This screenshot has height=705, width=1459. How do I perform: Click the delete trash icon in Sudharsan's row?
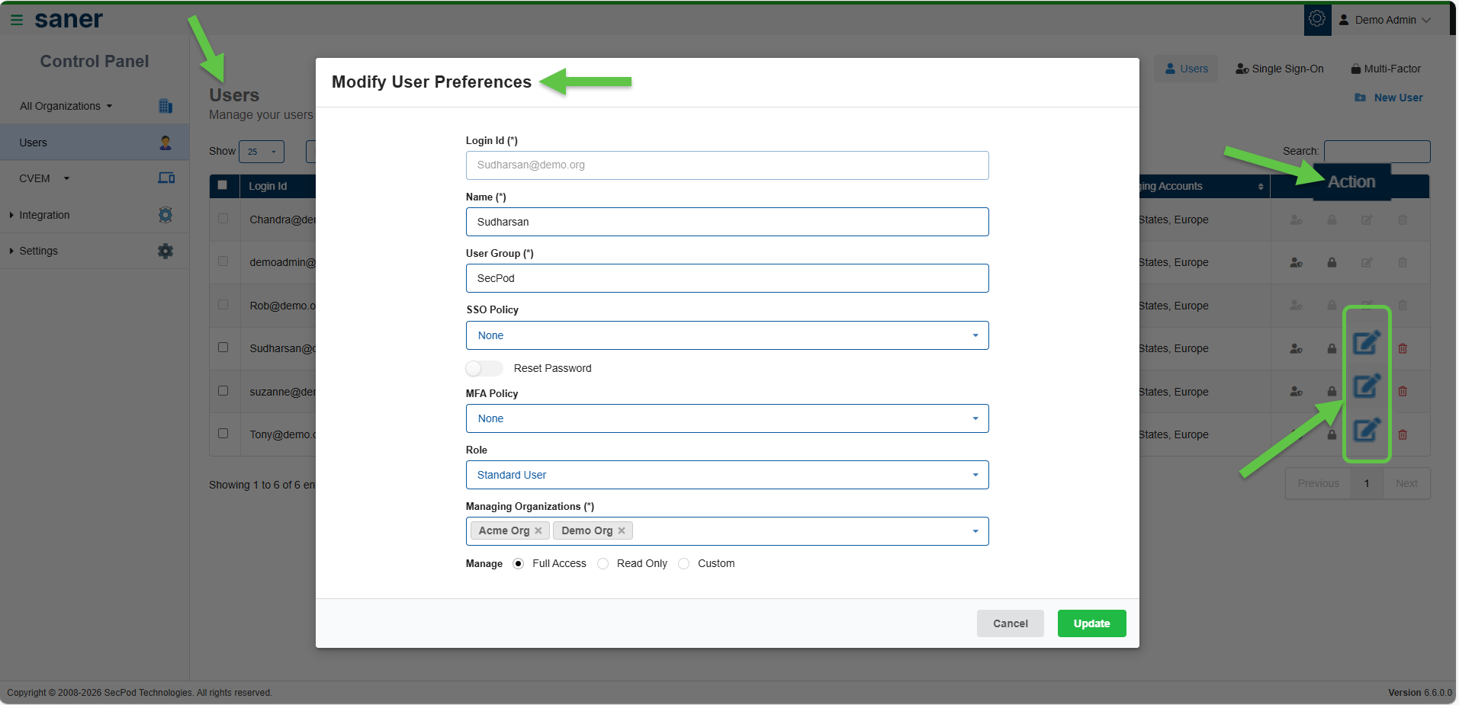(1403, 349)
